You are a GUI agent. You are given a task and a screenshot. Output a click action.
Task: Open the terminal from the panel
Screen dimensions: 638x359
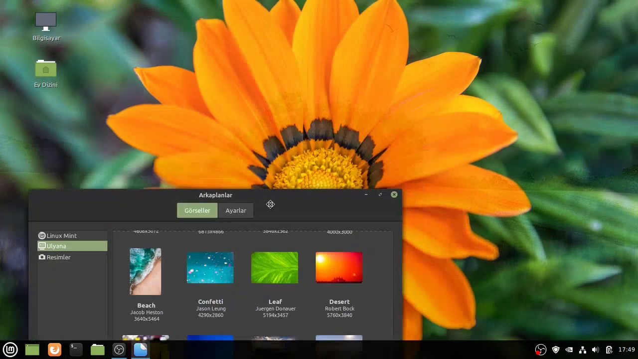(x=75, y=350)
